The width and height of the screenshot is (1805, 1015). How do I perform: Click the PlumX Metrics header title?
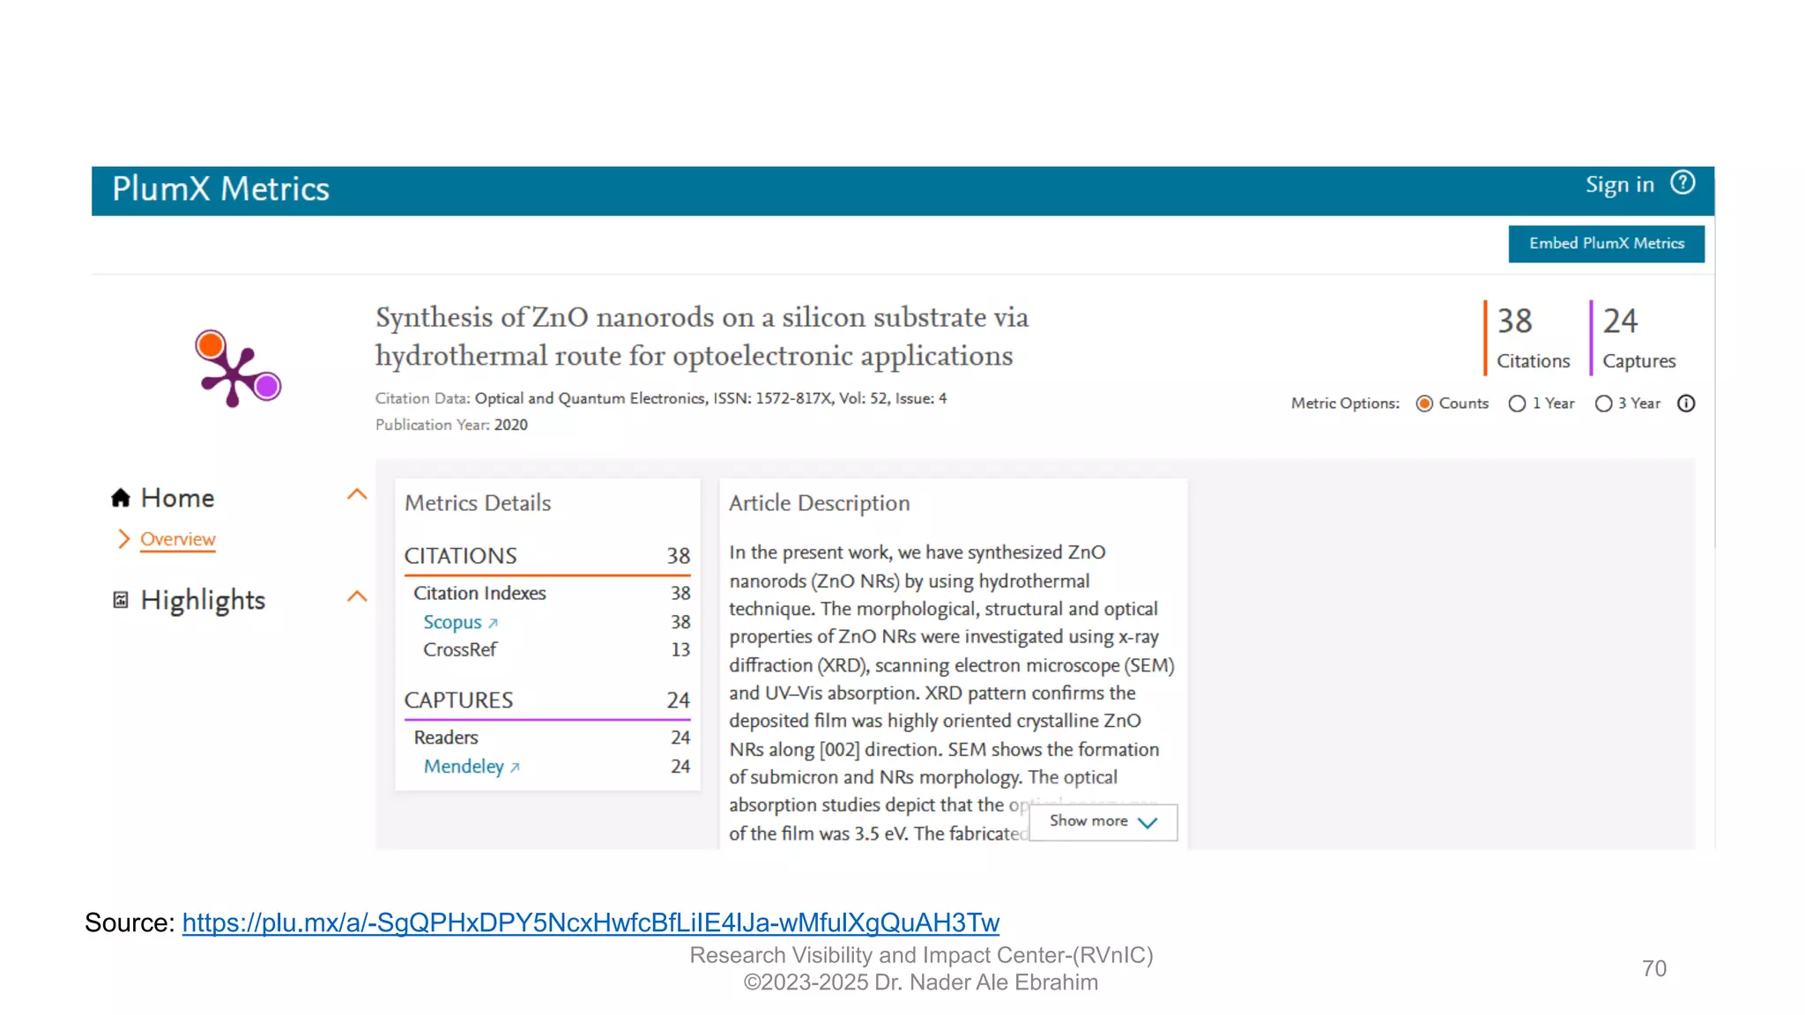220,189
